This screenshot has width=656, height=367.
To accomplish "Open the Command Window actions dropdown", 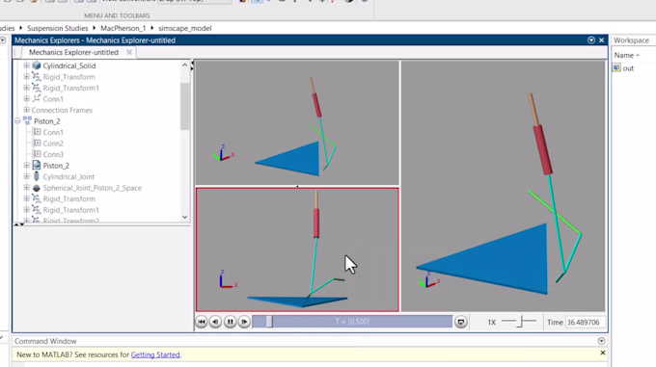I will (601, 341).
